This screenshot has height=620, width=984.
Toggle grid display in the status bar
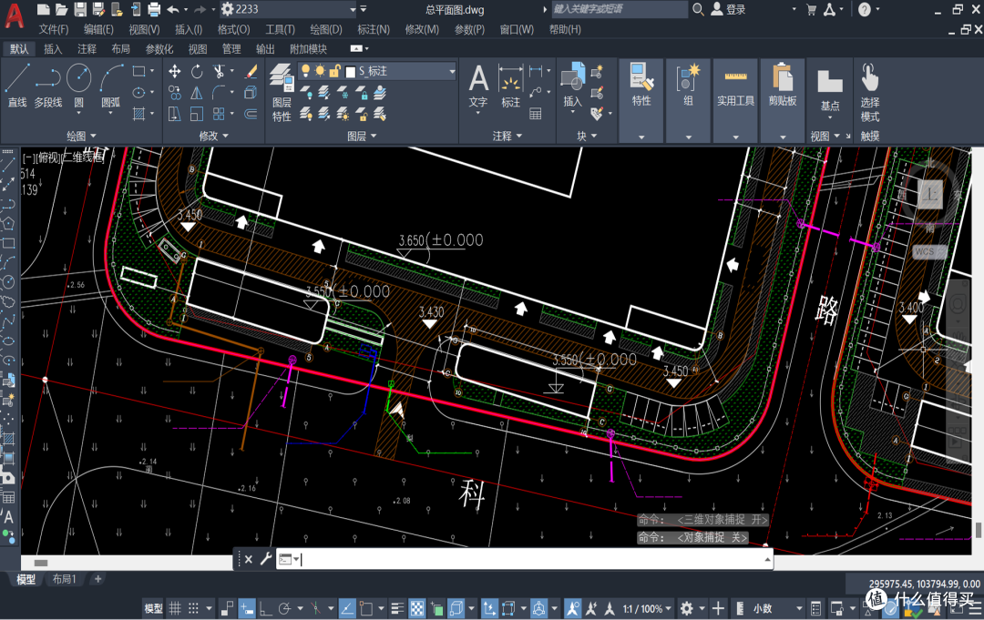pos(175,608)
